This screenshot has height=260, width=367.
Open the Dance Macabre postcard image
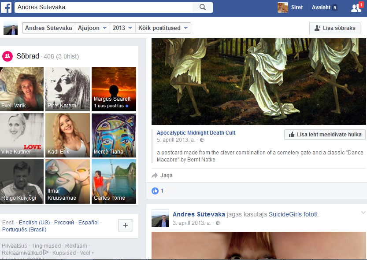click(259, 81)
